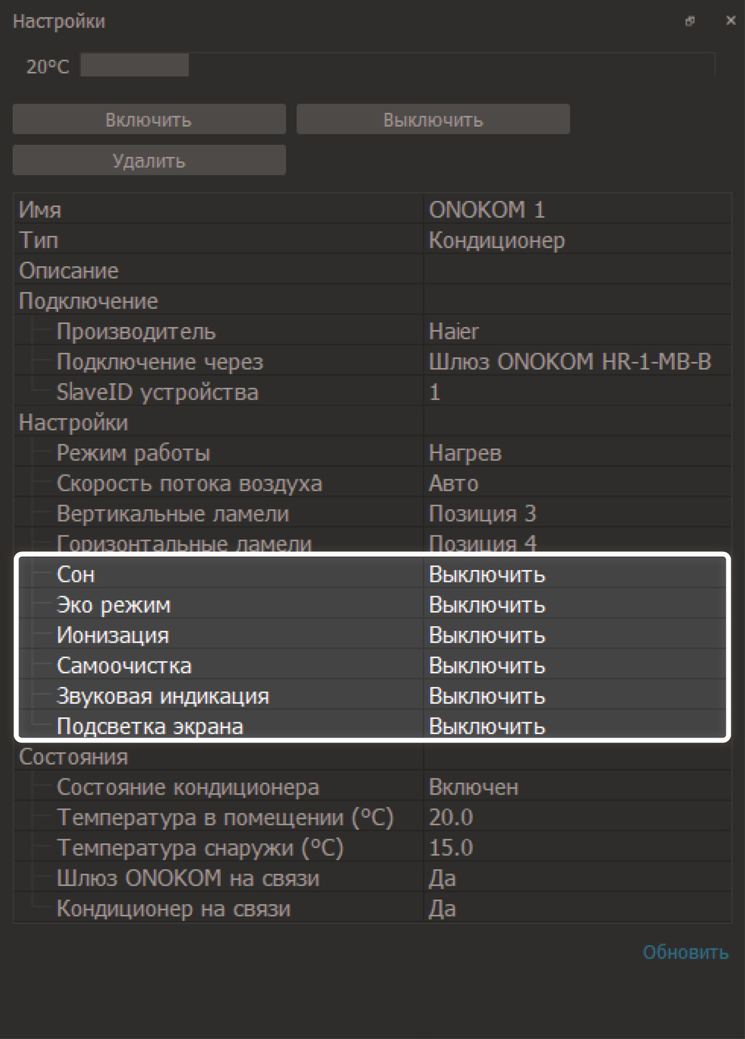
Task: Close the Настройки panel
Action: pyautogui.click(x=730, y=21)
